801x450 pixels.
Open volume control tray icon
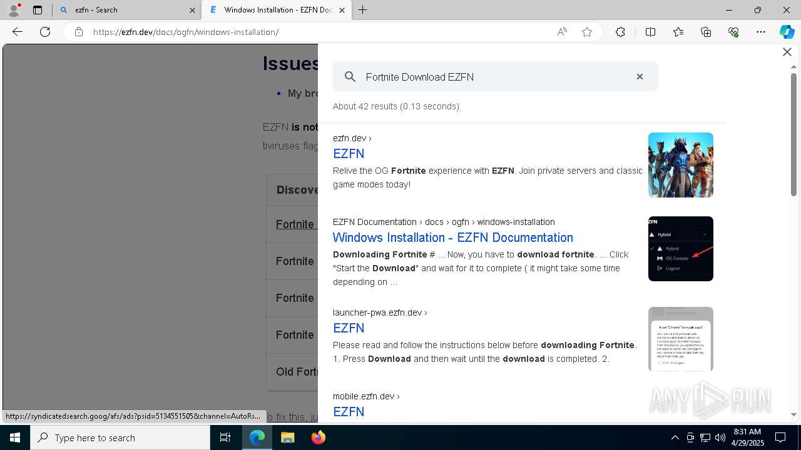coord(720,437)
